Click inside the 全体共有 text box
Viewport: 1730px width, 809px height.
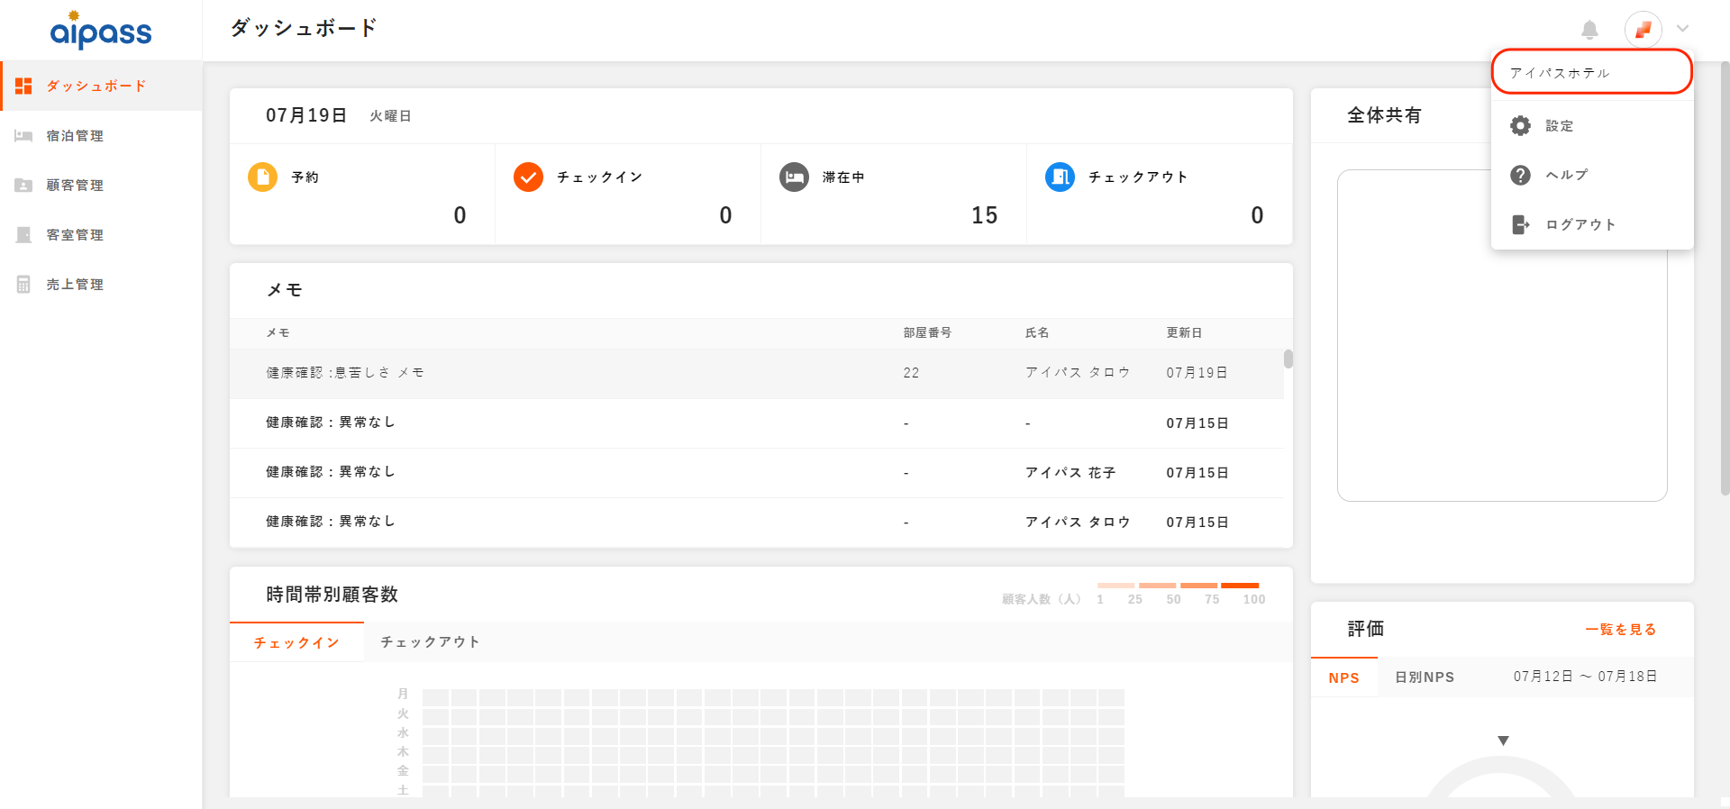1502,335
